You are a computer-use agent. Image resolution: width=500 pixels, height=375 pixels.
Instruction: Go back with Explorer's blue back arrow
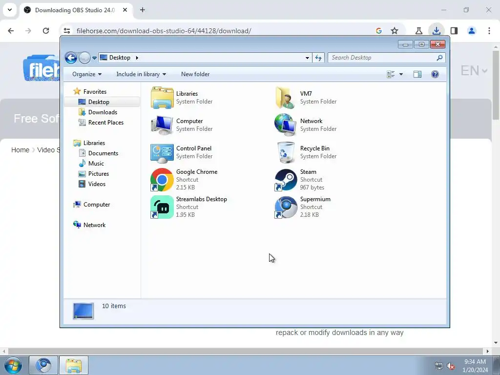(71, 58)
